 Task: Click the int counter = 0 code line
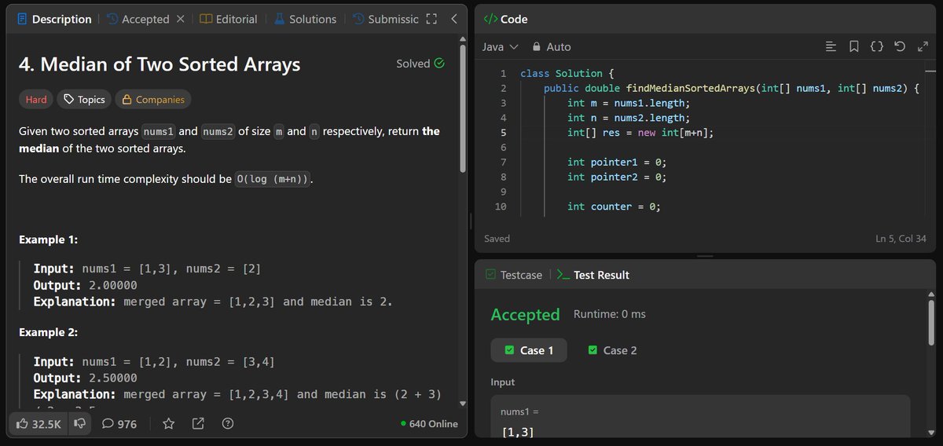[613, 207]
